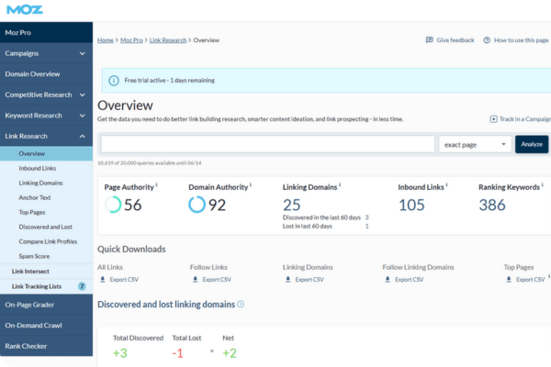Select Discovered and Lost in sidebar
The width and height of the screenshot is (551, 367).
coord(47,227)
